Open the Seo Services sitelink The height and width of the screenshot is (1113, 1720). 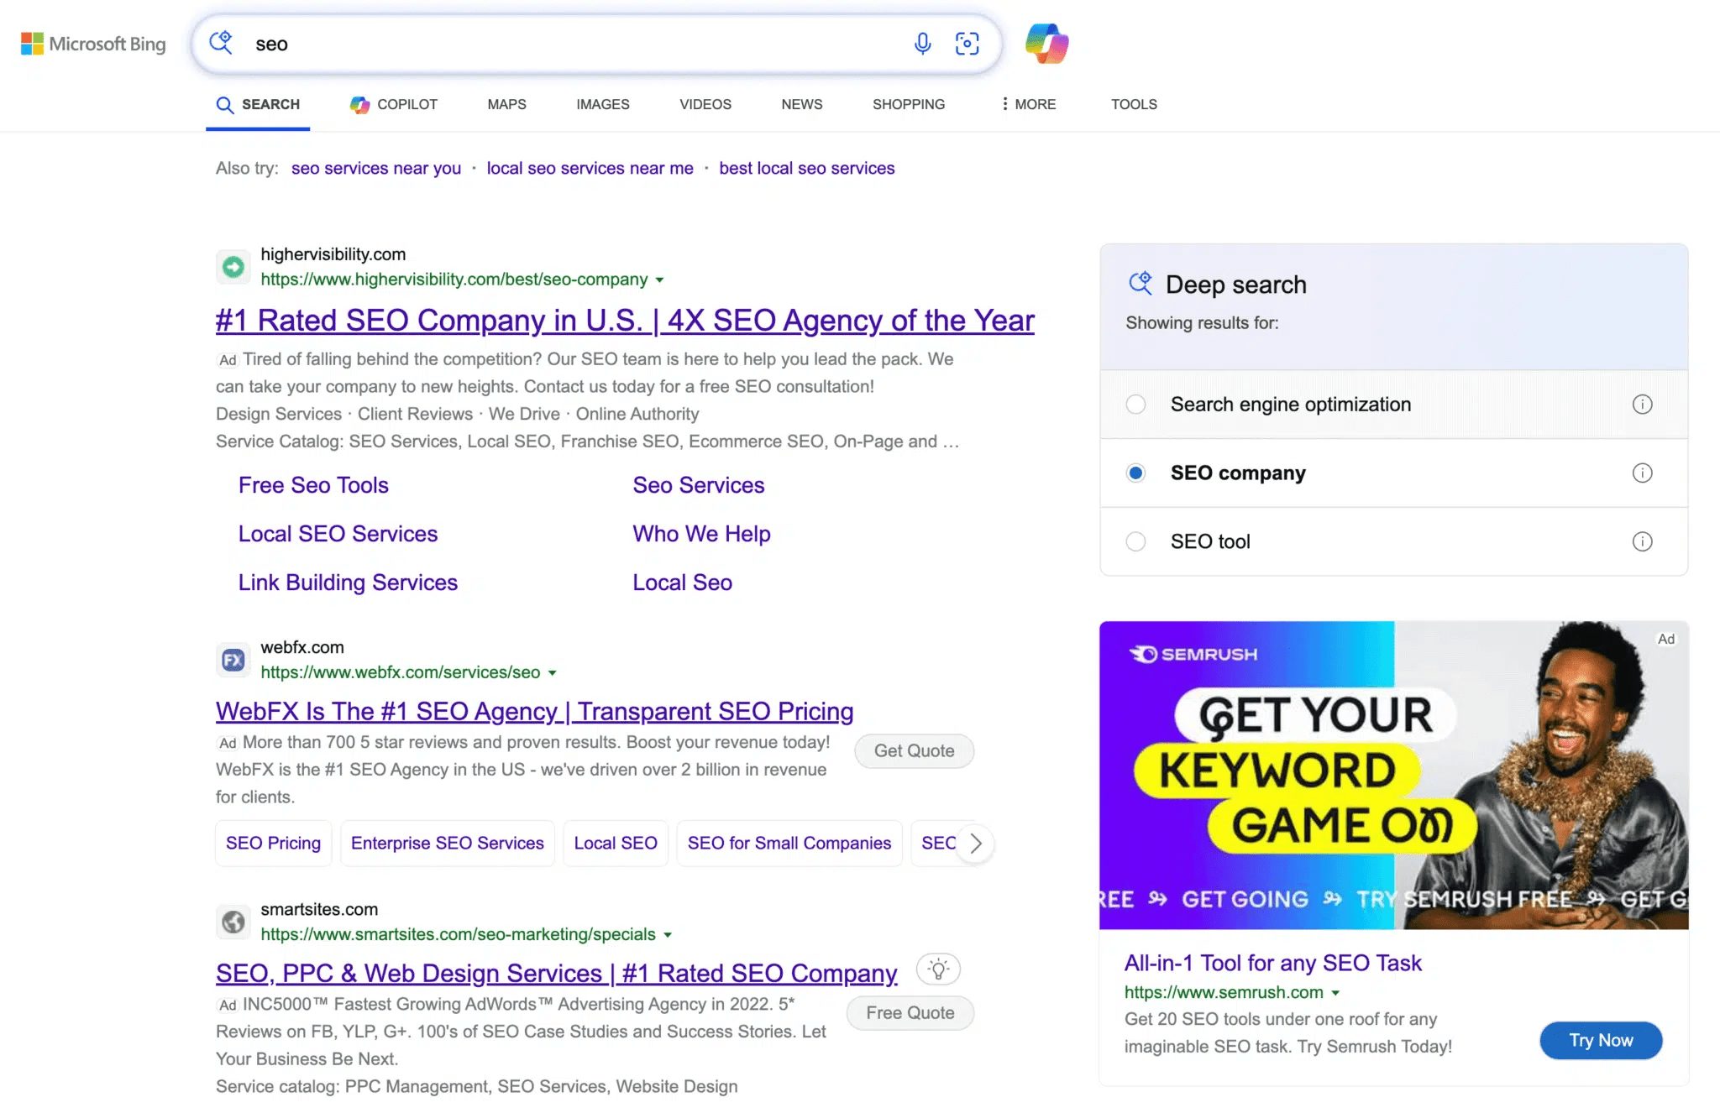coord(698,485)
